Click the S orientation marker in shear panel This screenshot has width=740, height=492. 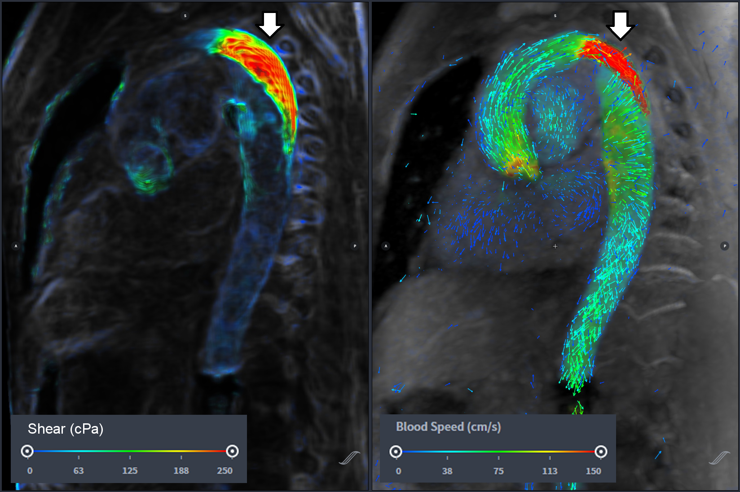coord(185,16)
